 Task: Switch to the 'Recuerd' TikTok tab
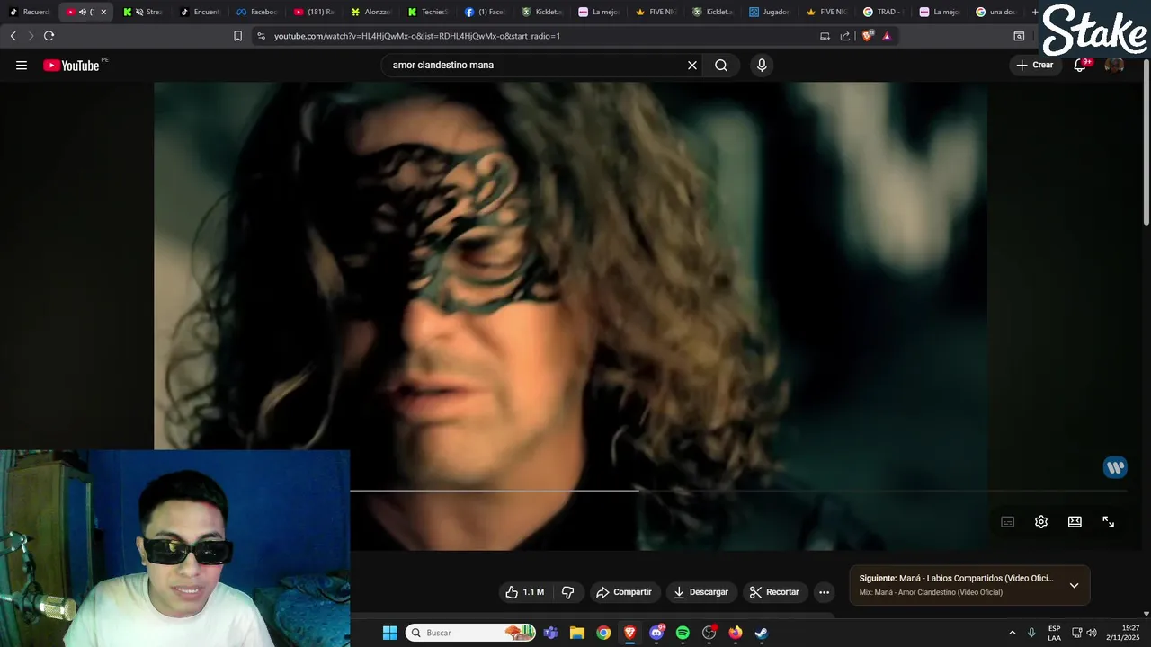(30, 12)
